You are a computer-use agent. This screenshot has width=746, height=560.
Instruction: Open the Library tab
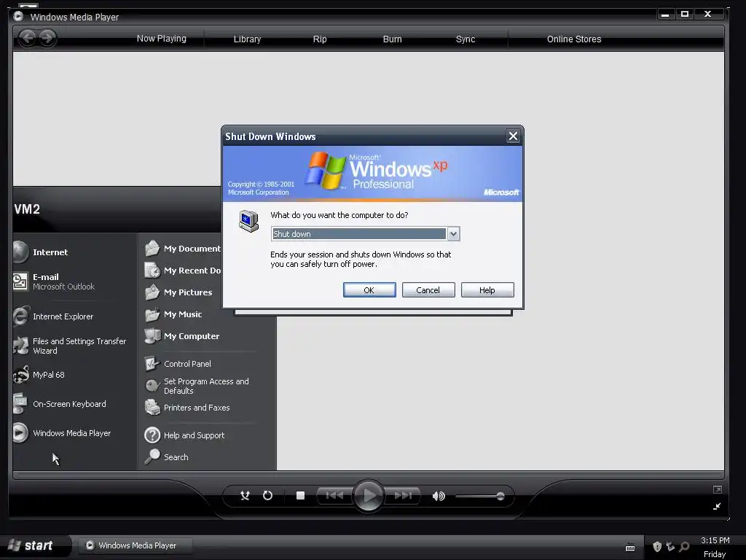click(247, 39)
